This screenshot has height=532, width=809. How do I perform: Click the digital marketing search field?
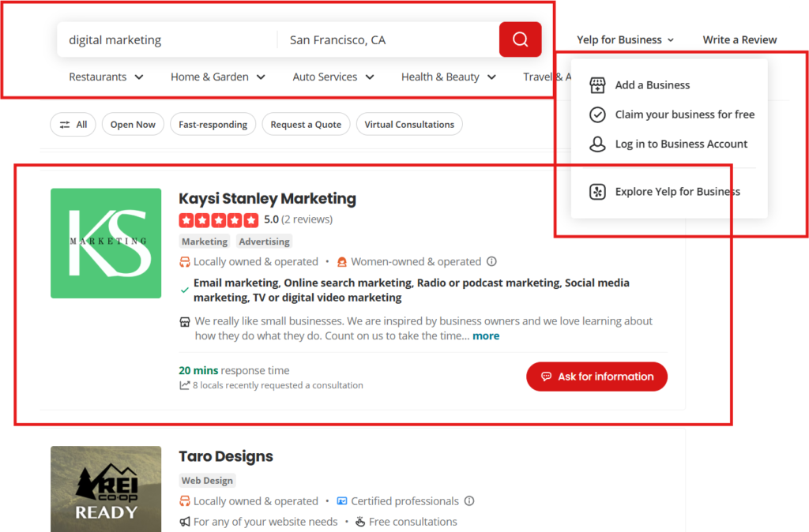point(166,39)
